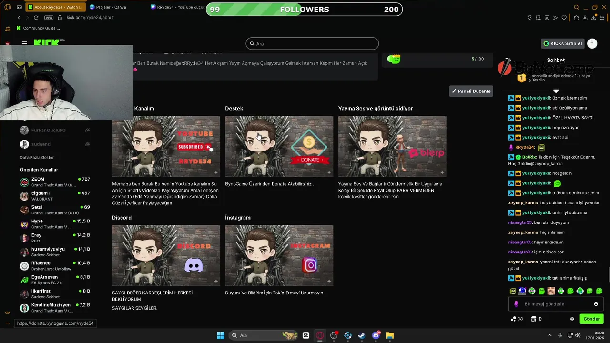Open the browser profile account icon
610x343 pixels.
coord(586,18)
